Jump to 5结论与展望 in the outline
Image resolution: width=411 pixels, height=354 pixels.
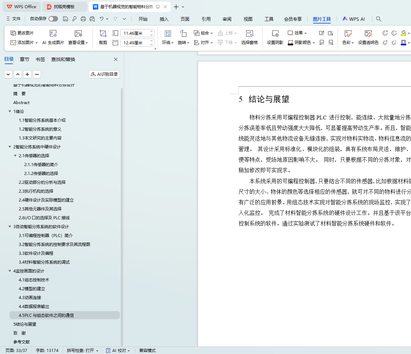[25, 324]
